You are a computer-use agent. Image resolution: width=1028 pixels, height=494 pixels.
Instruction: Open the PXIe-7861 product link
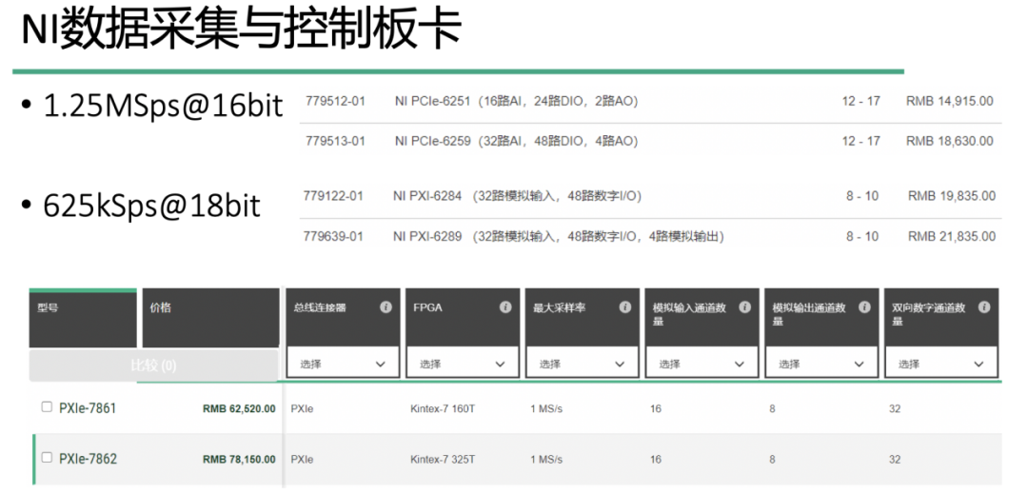[88, 408]
